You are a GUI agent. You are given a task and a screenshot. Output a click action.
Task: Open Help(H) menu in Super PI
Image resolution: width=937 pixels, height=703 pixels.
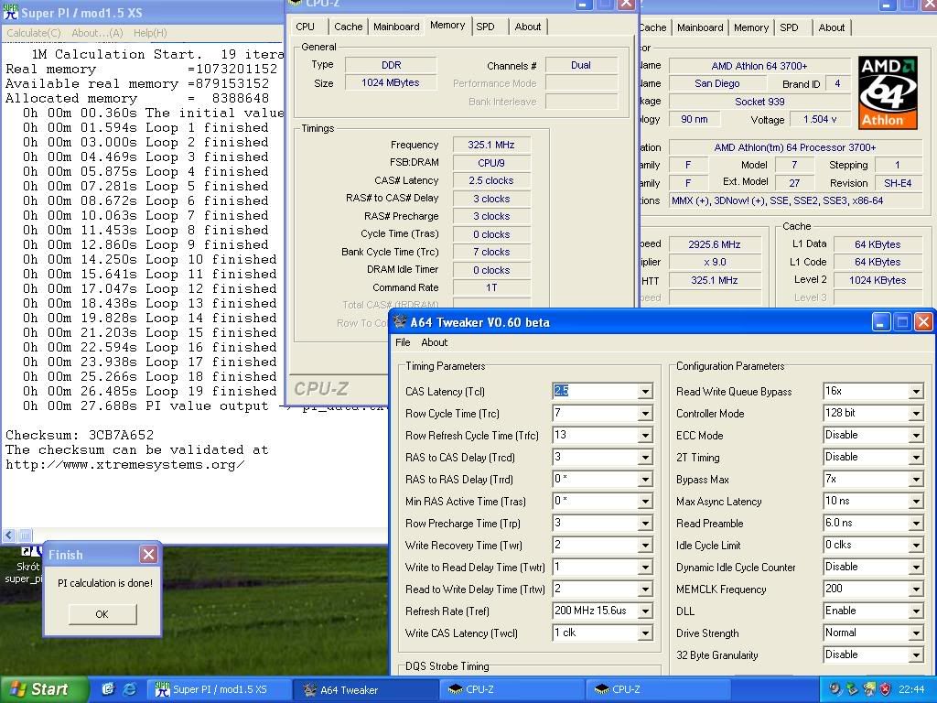[x=150, y=33]
